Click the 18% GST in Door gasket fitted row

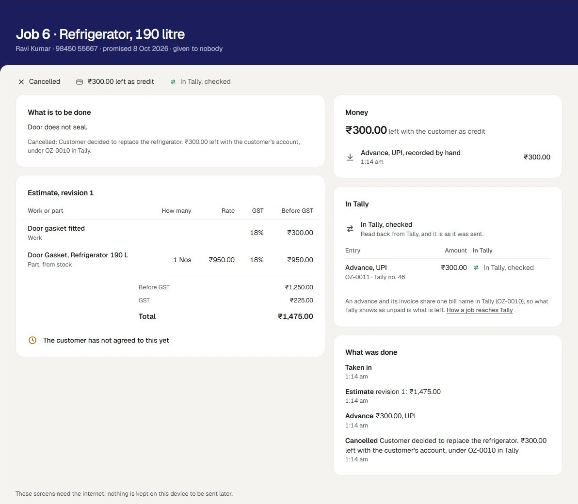[x=257, y=233]
